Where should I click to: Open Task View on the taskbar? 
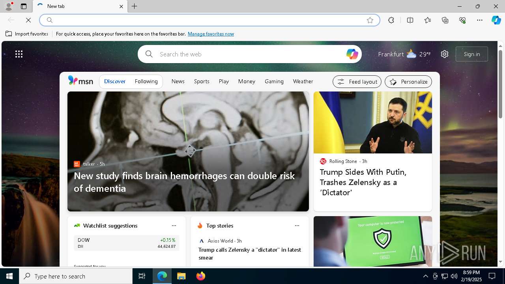click(x=142, y=276)
